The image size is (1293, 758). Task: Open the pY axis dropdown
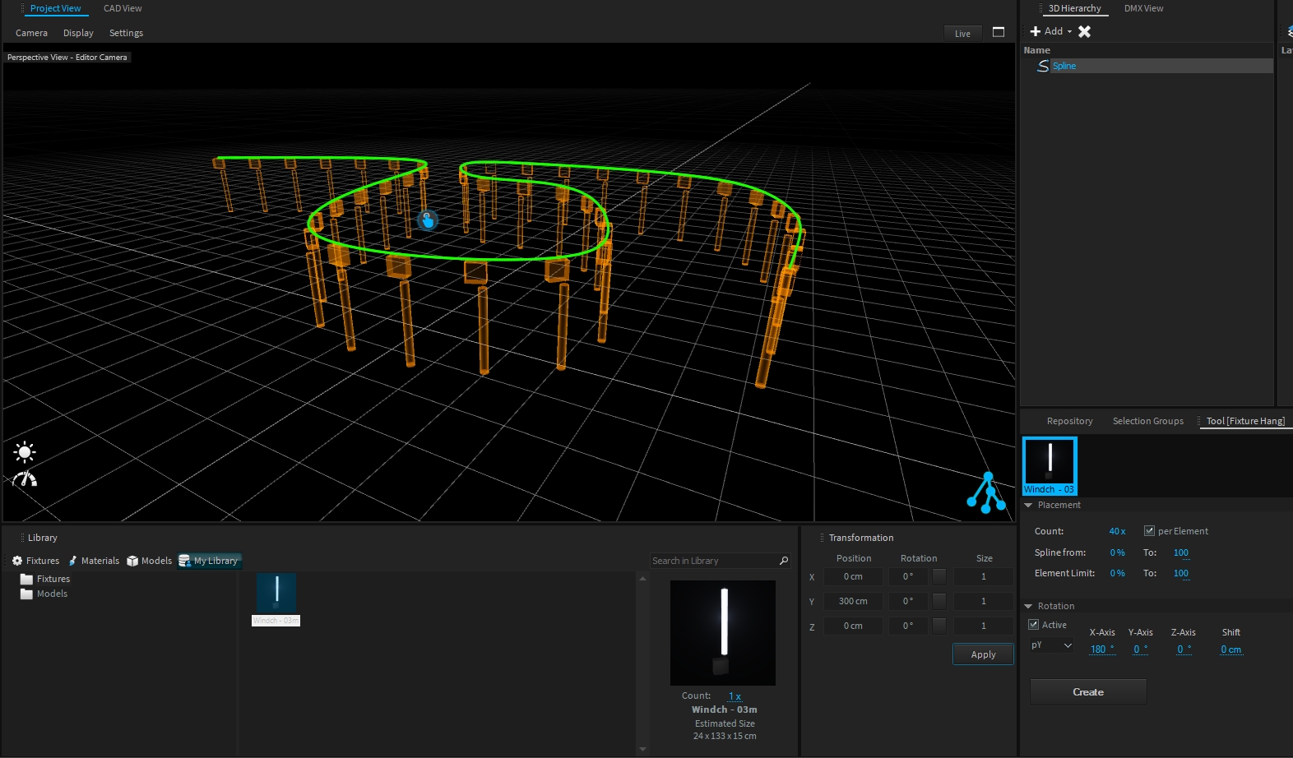point(1051,645)
